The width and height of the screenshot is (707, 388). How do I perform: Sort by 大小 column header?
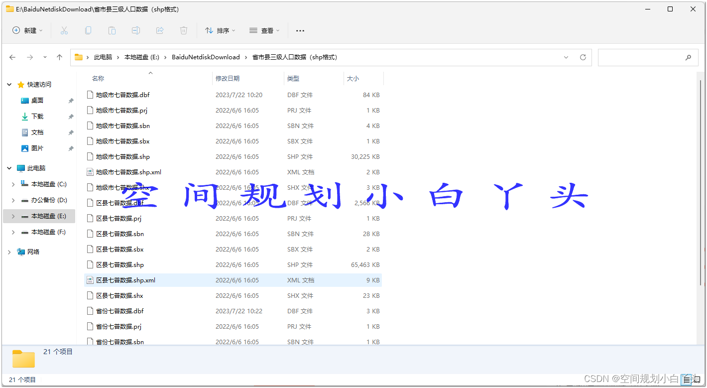tap(353, 78)
